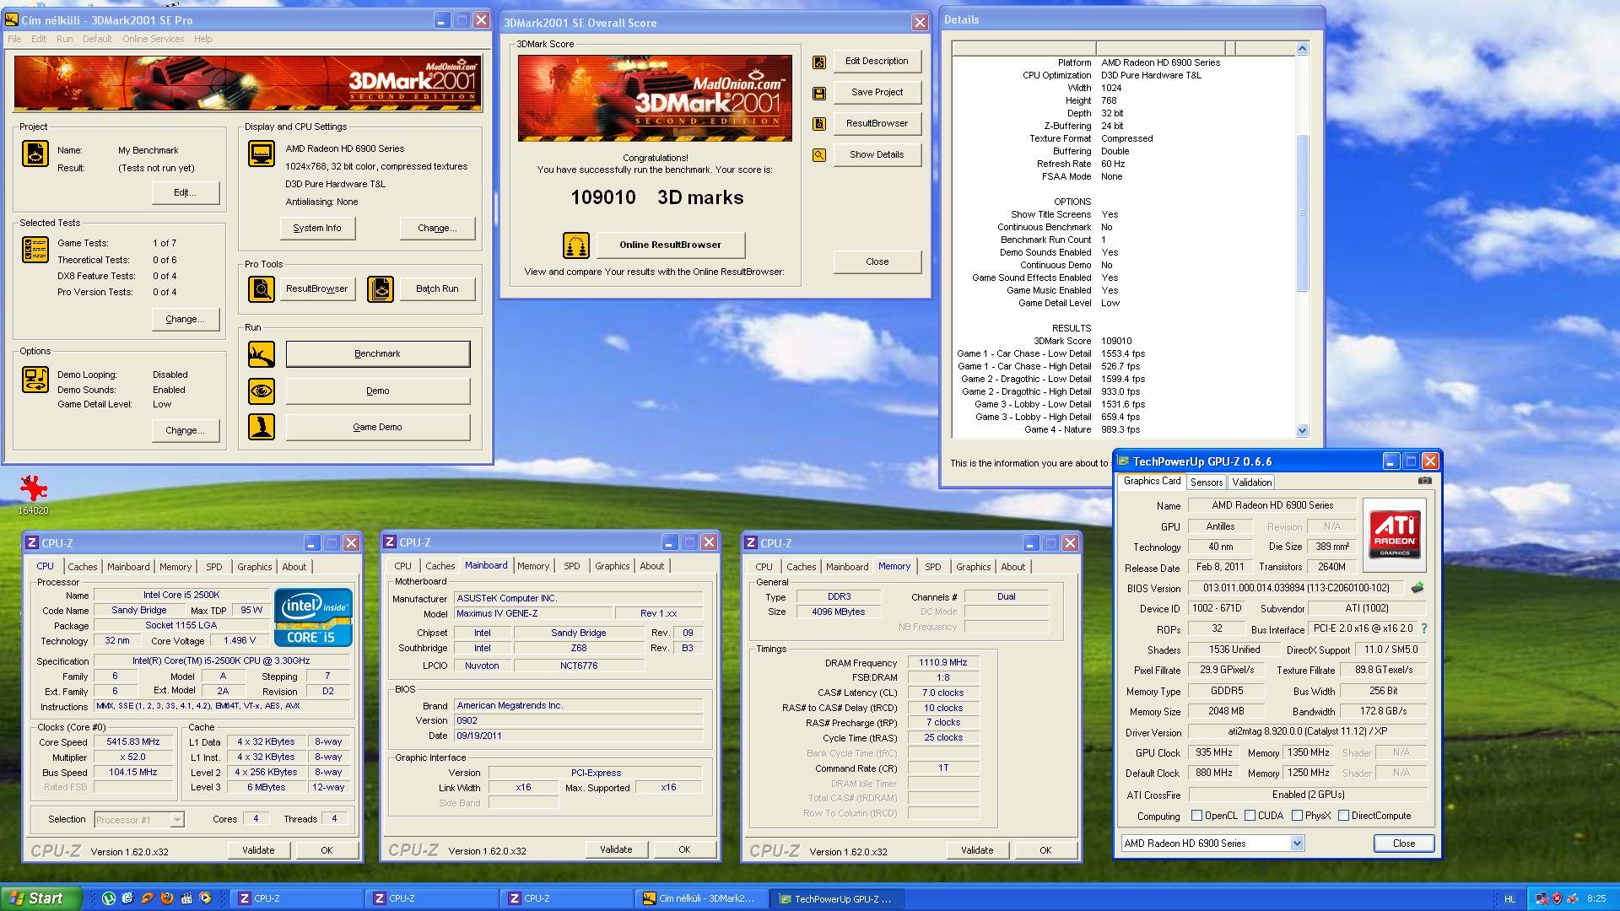Click the bus interface question mark
The image size is (1620, 911).
(1424, 628)
